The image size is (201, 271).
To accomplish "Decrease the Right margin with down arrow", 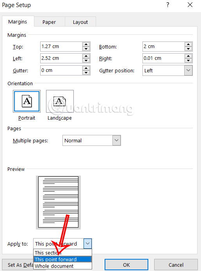I will [189, 61].
